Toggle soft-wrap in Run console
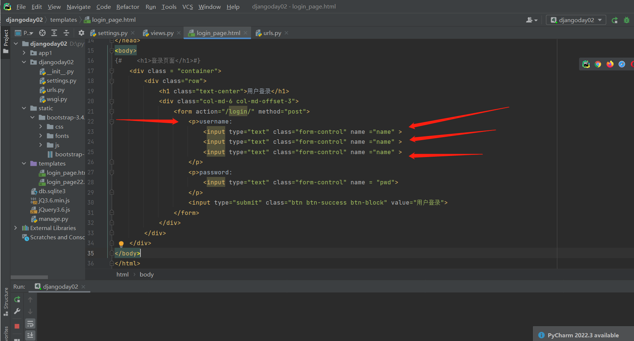The width and height of the screenshot is (634, 341). 30,324
